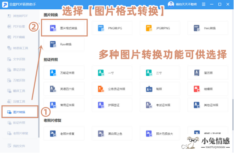Open 翻译工具 in the sidebar

16,91
